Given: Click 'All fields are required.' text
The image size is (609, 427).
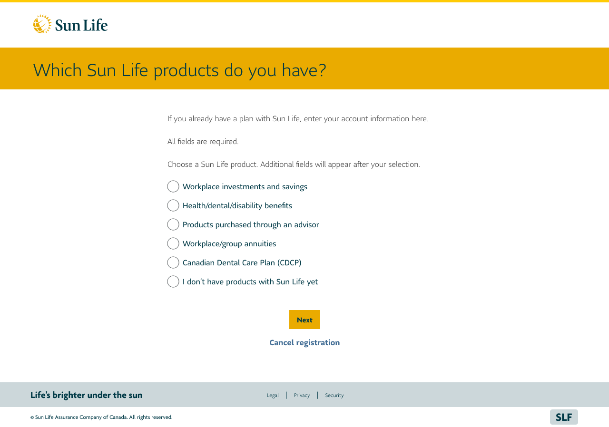Looking at the screenshot, I should tap(203, 141).
